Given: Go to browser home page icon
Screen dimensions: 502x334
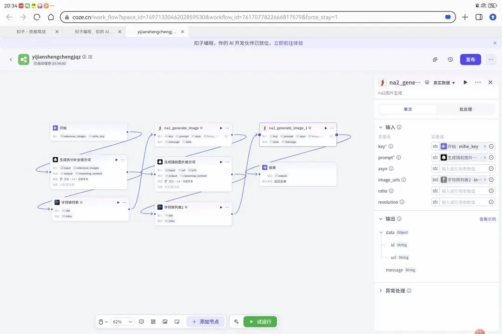Looking at the screenshot, I should click(x=51, y=17).
